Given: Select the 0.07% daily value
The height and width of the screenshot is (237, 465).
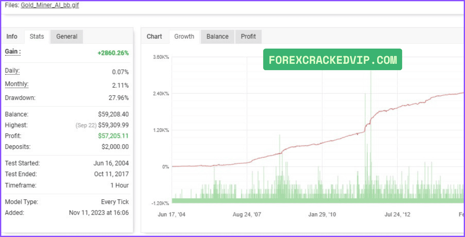Looking at the screenshot, I should 120,72.
